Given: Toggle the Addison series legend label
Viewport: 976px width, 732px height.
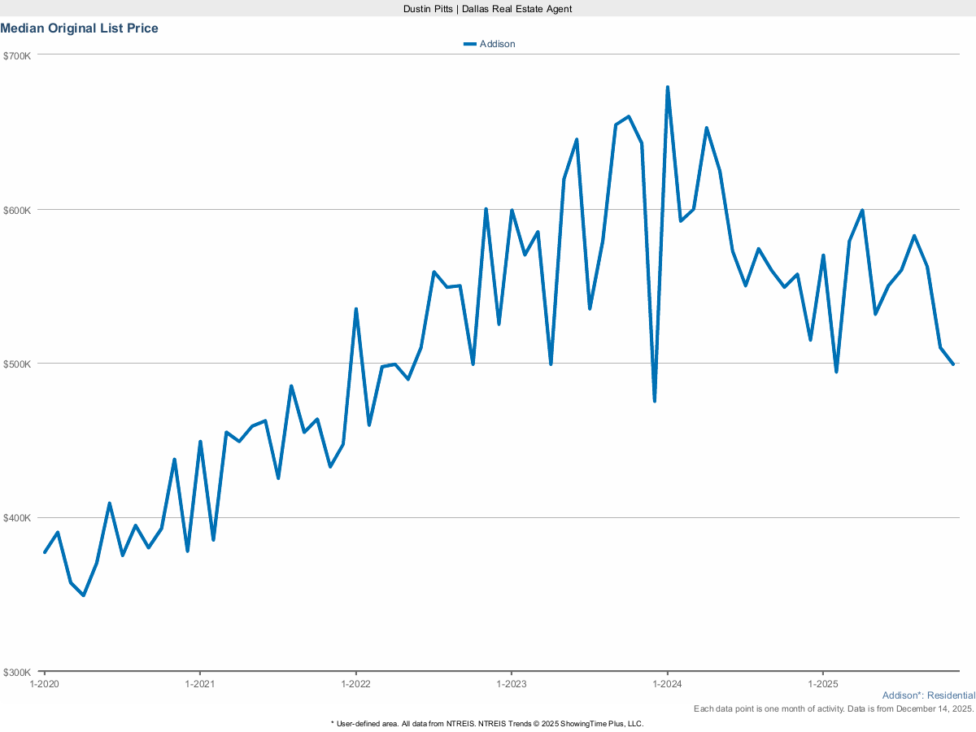Looking at the screenshot, I should point(497,44).
